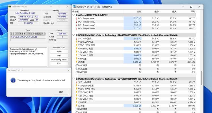Click the lightning icon for DIMM [#0] 1.8V VOUT 电压
Image resolution: width=212 pixels, height=113 pixels.
(77, 52)
